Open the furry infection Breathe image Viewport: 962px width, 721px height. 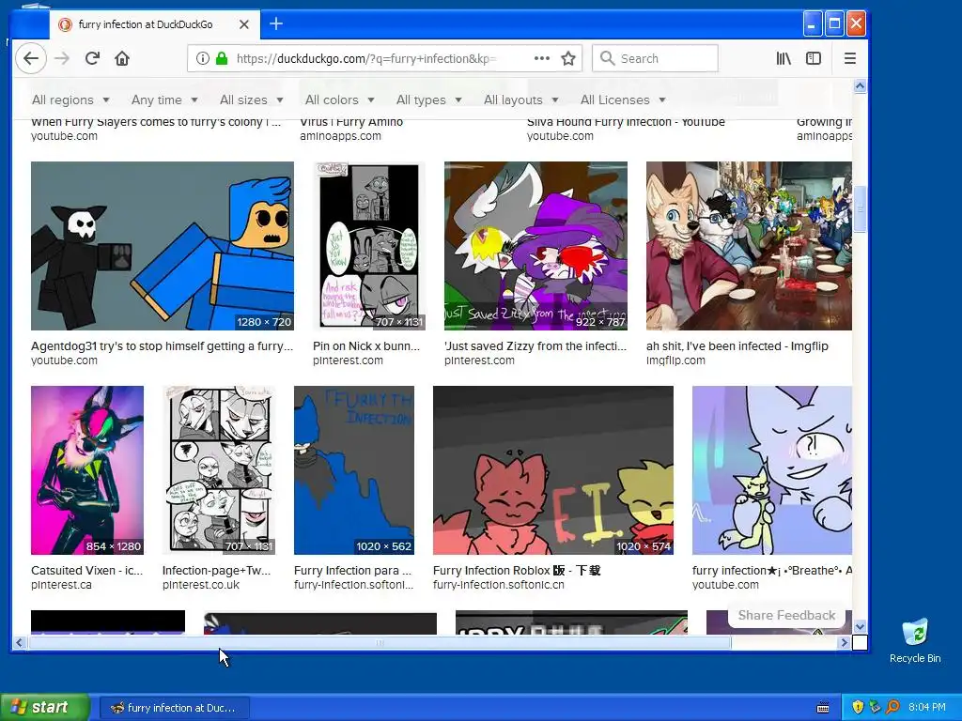(x=772, y=470)
